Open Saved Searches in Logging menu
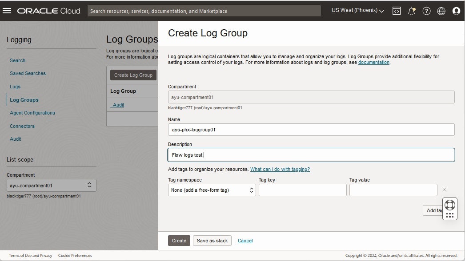465x261 pixels. pyautogui.click(x=28, y=74)
